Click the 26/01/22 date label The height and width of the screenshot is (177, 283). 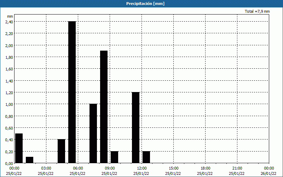(x=268, y=173)
